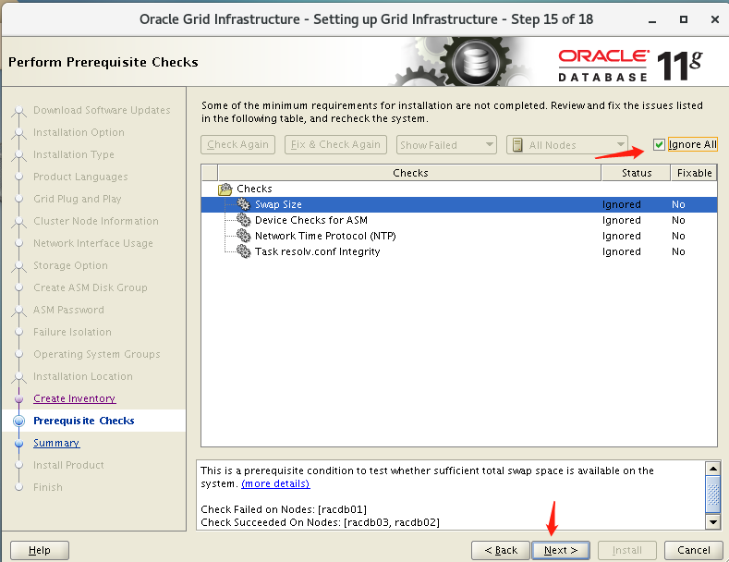Click the Summary step bullet icon
This screenshot has width=729, height=562.
19,444
